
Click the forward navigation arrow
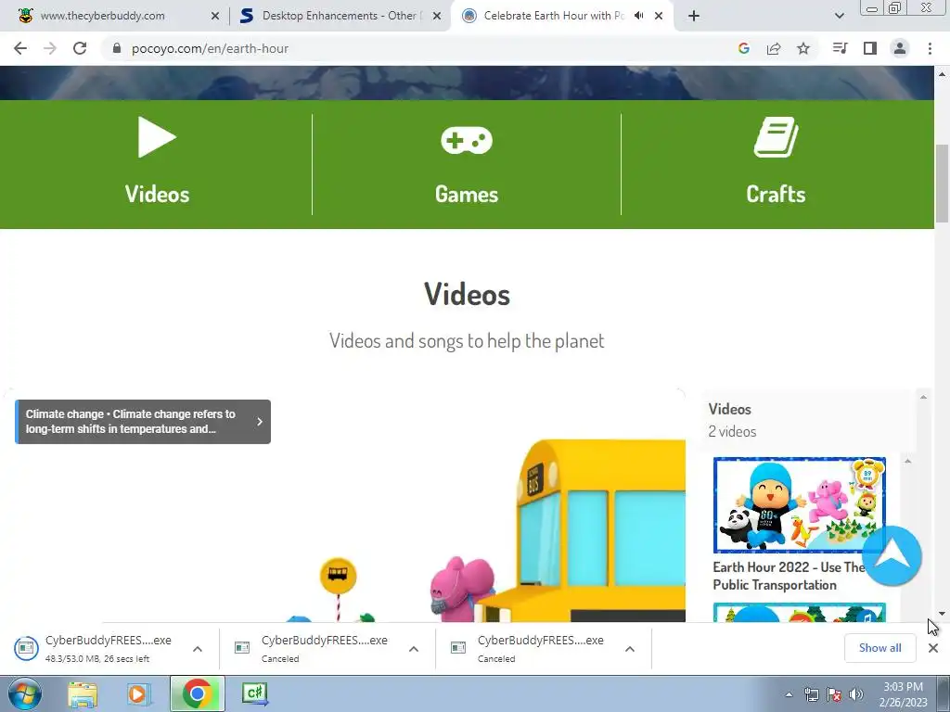click(x=50, y=48)
